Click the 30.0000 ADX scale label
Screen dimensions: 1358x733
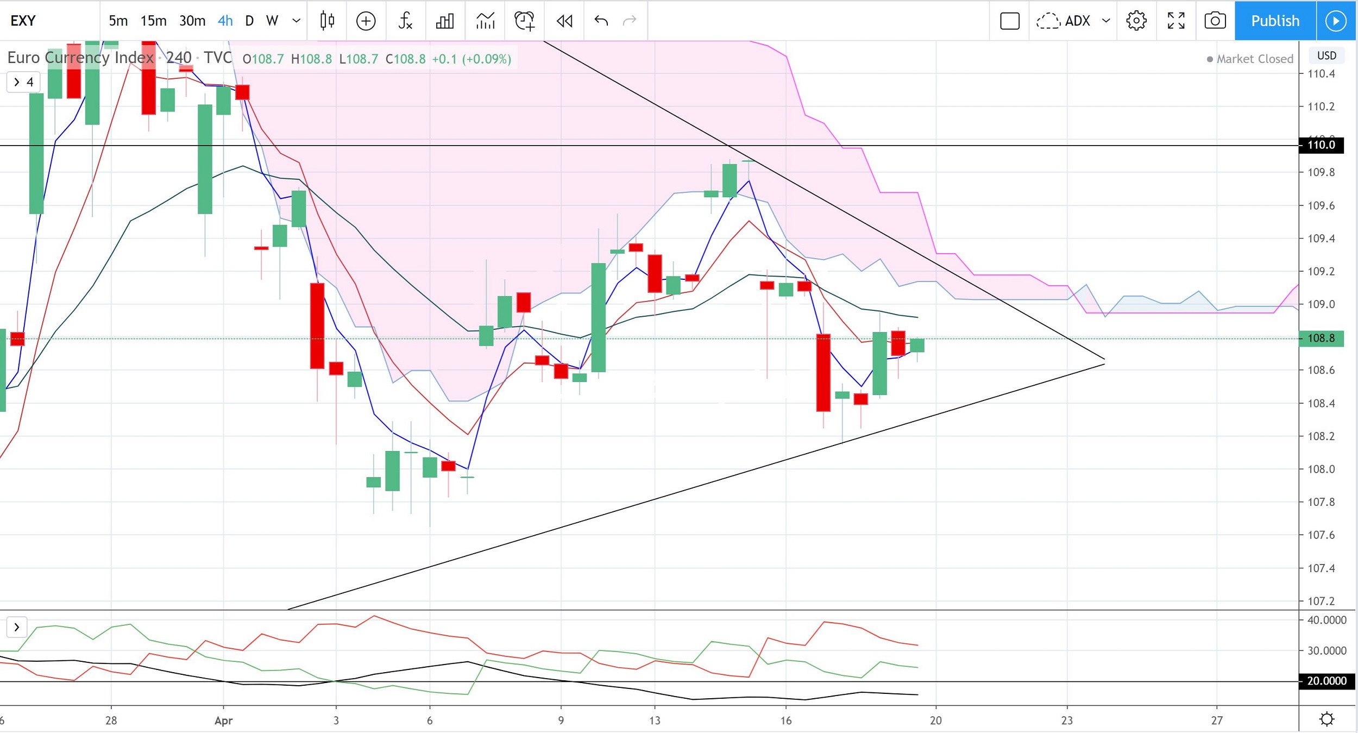tap(1326, 650)
